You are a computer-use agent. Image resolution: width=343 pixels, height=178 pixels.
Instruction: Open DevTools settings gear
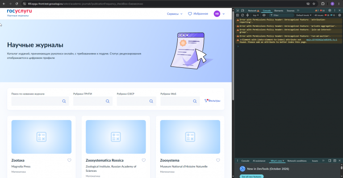point(330,10)
